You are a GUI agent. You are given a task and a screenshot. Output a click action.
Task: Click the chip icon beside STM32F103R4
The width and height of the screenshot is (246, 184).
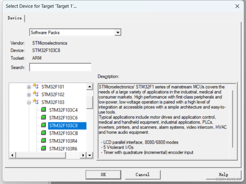click(43, 141)
